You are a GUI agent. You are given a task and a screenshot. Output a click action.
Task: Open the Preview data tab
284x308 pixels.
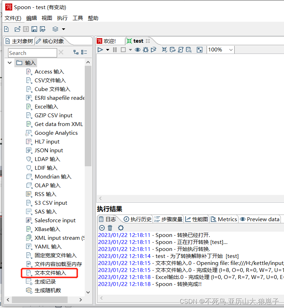pyautogui.click(x=259, y=219)
